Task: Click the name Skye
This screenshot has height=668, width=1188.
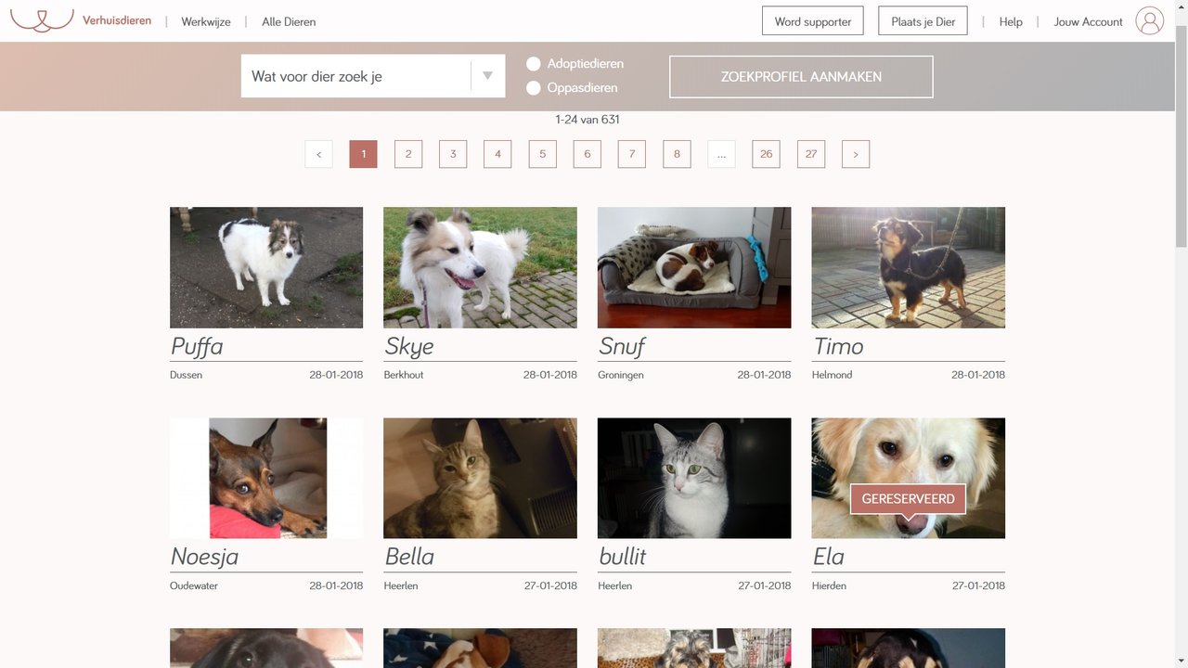Action: 409,346
